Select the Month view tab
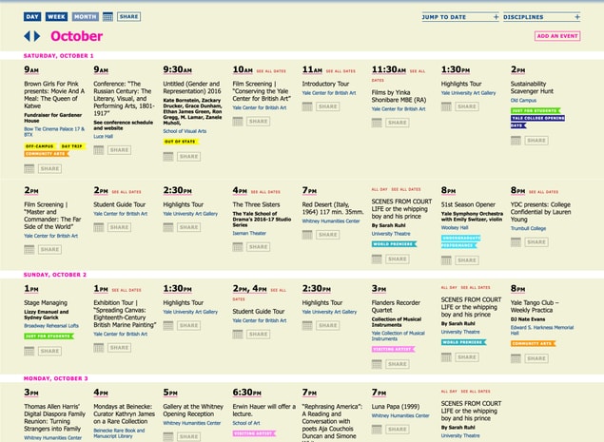The height and width of the screenshot is (442, 604). [x=85, y=17]
